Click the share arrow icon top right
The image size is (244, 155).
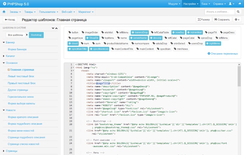(240, 4)
